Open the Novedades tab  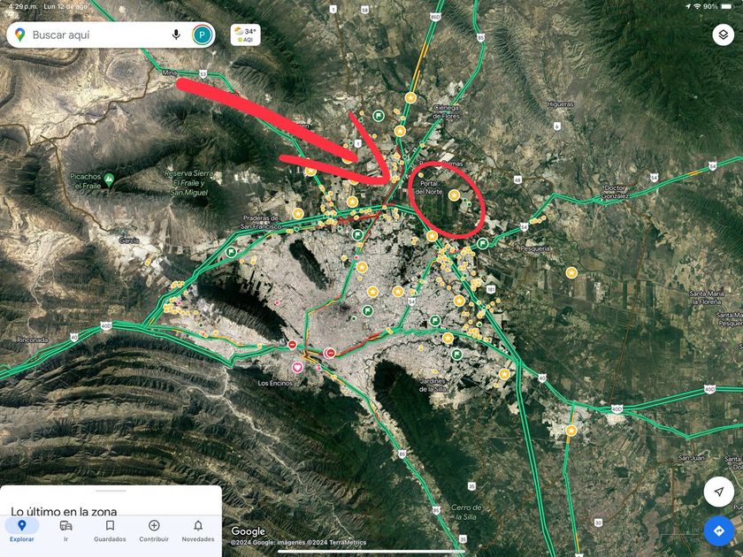pyautogui.click(x=198, y=531)
